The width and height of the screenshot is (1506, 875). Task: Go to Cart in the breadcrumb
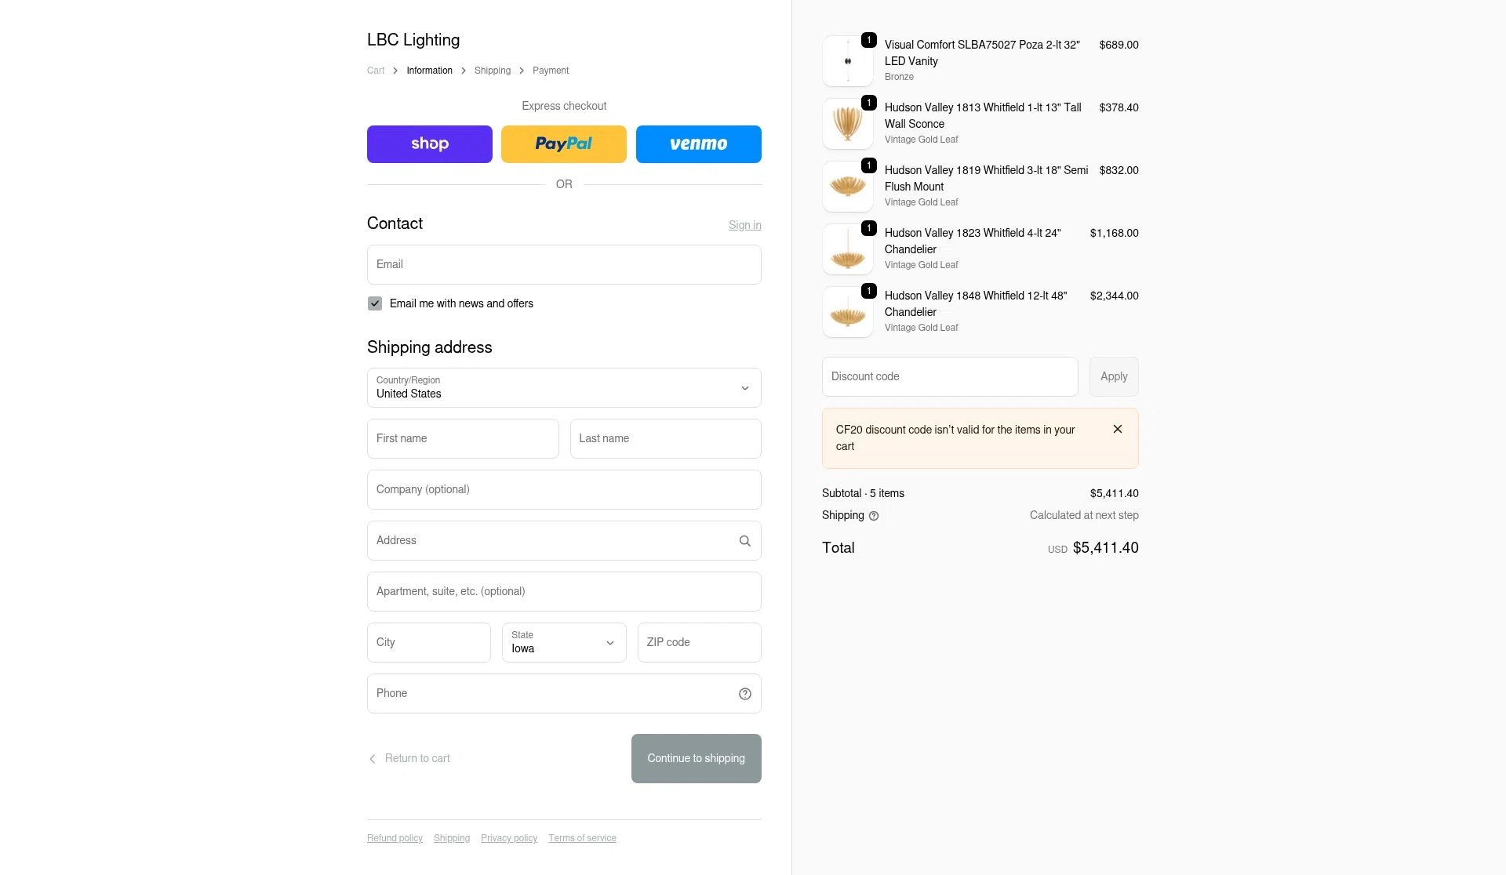coord(376,71)
